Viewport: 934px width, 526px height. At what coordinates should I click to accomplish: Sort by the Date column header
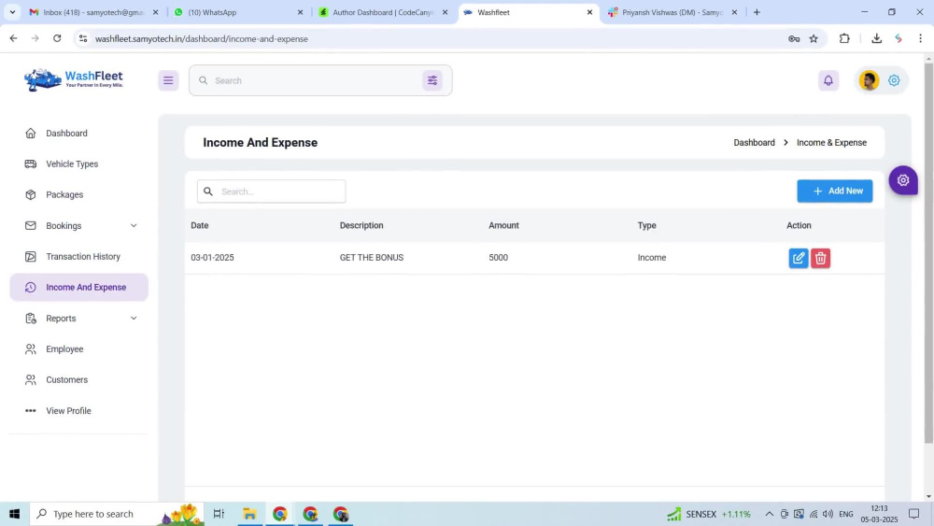(x=200, y=226)
